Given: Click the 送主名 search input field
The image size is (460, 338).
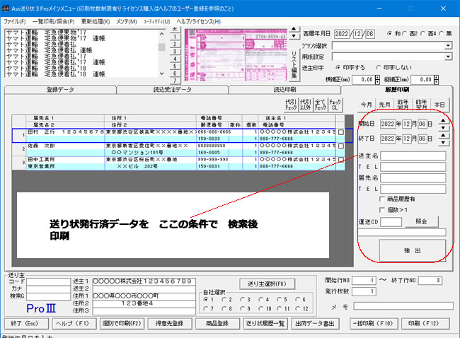Looking at the screenshot, I should (413, 156).
